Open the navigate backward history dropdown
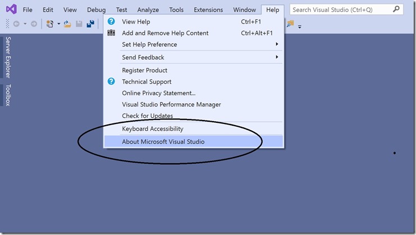 tap(25, 24)
